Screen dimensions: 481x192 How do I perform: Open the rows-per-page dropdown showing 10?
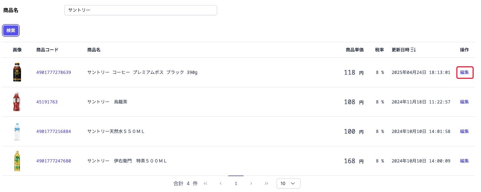pos(288,183)
